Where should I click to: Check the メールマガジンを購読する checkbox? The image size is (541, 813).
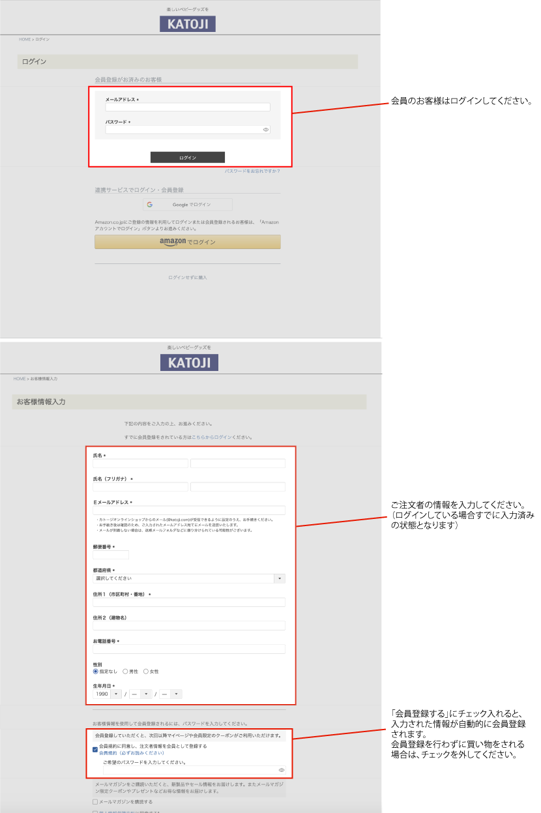point(95,802)
